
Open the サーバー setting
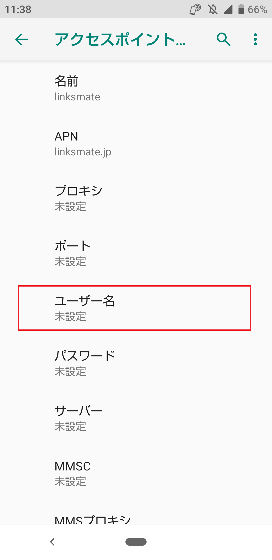tap(136, 418)
